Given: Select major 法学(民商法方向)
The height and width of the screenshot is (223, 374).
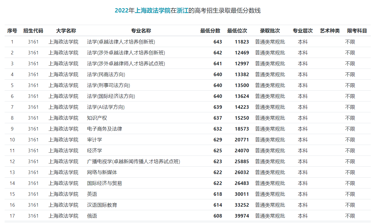Looking at the screenshot, I should point(106,75).
